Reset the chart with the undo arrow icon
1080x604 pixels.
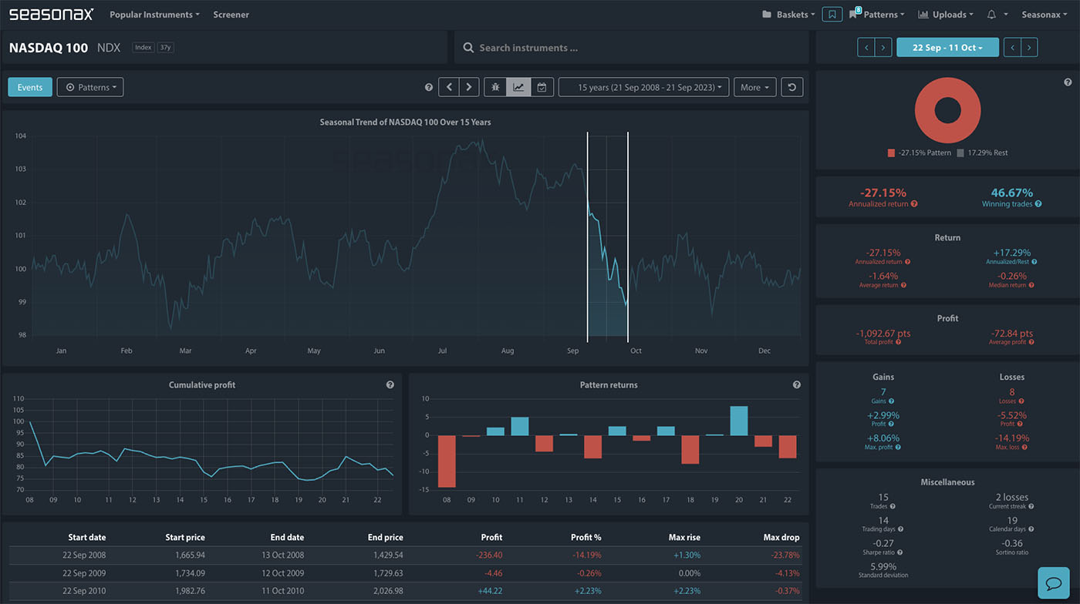[x=791, y=87]
